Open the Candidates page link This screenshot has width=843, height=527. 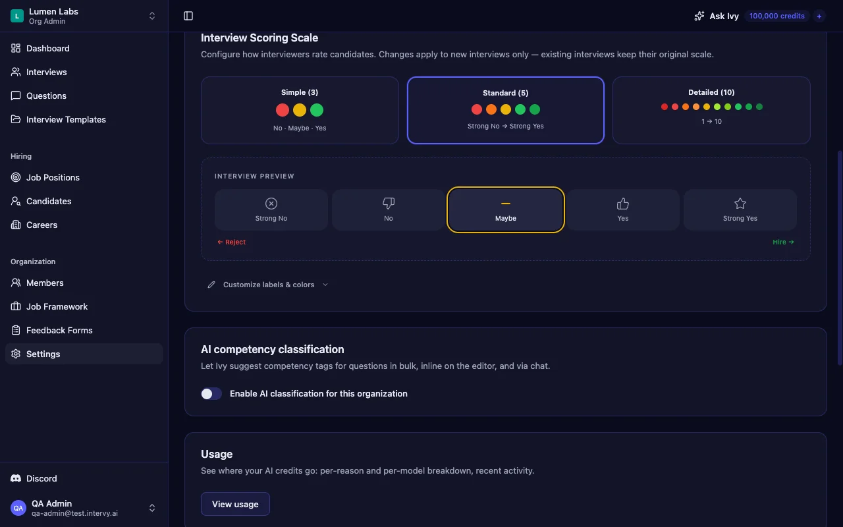pyautogui.click(x=84, y=201)
